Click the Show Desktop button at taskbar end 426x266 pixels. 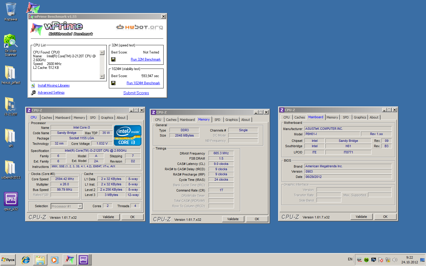click(x=422, y=260)
